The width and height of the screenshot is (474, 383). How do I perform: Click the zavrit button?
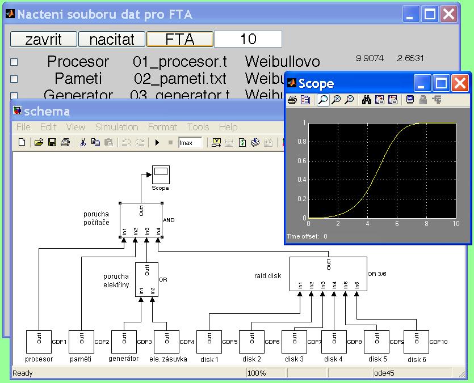[44, 39]
